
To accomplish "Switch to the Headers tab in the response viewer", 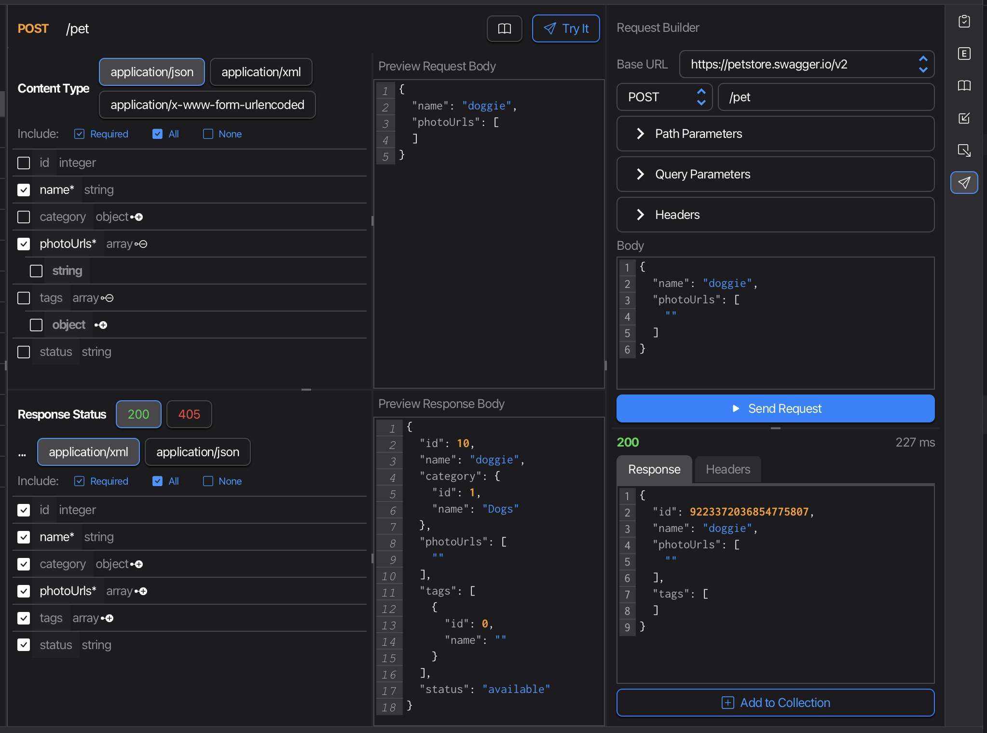I will coord(727,469).
